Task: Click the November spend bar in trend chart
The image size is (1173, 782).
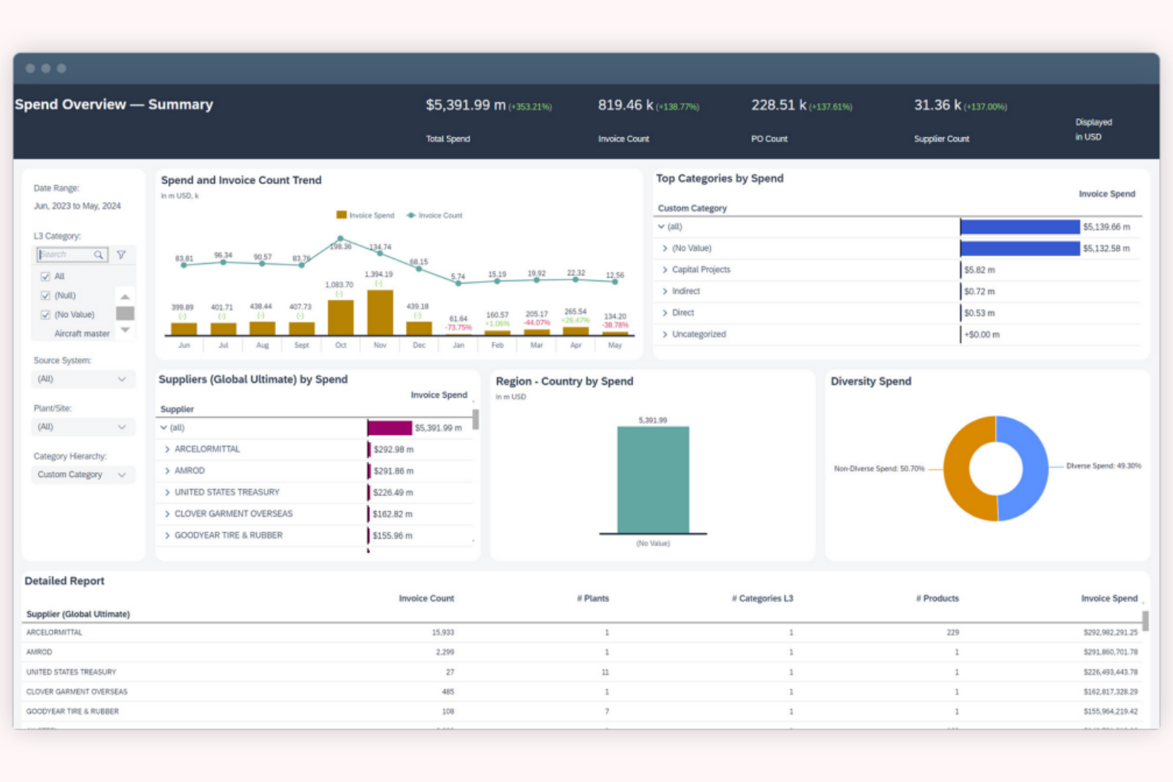Action: (380, 313)
